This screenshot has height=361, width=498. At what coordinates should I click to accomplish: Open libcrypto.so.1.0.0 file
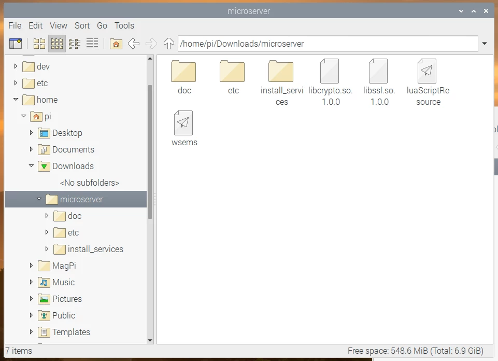(330, 73)
